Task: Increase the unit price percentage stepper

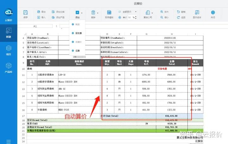Action: coord(136,16)
